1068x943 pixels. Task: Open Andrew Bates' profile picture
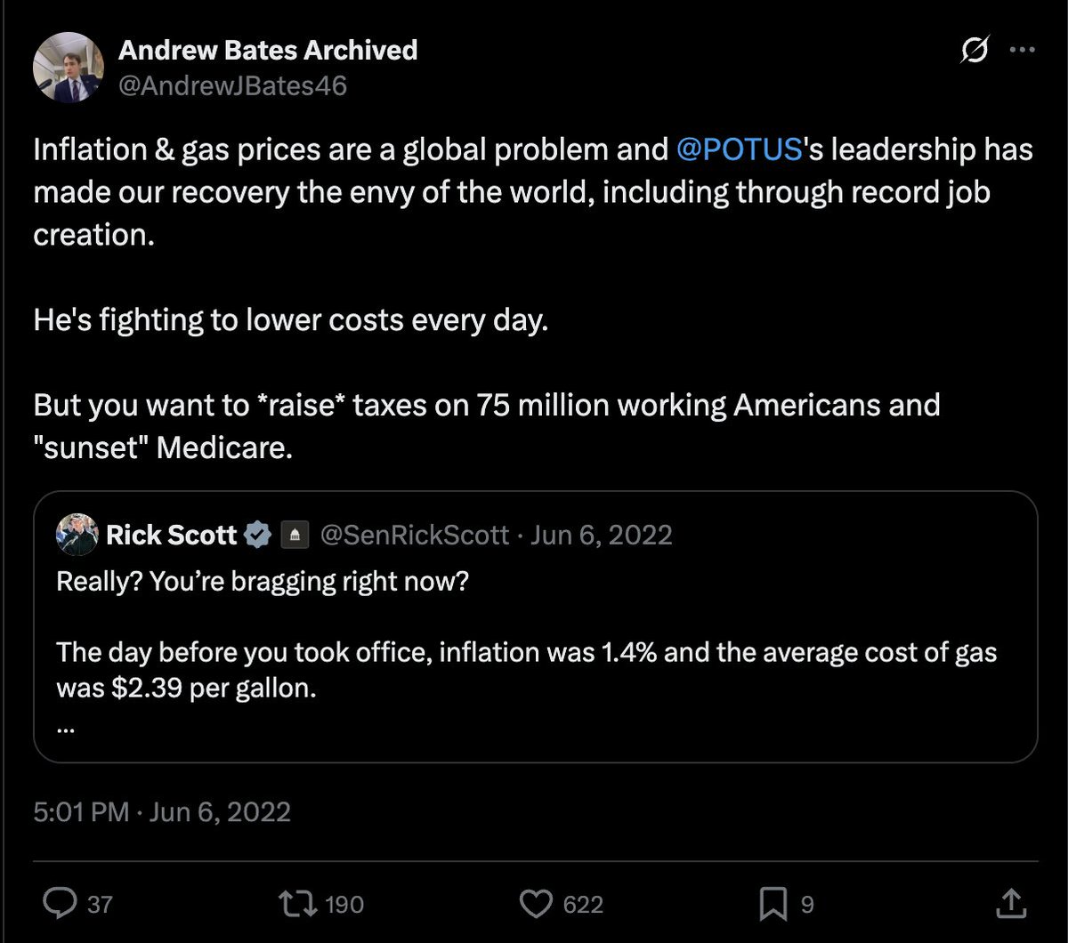(69, 68)
